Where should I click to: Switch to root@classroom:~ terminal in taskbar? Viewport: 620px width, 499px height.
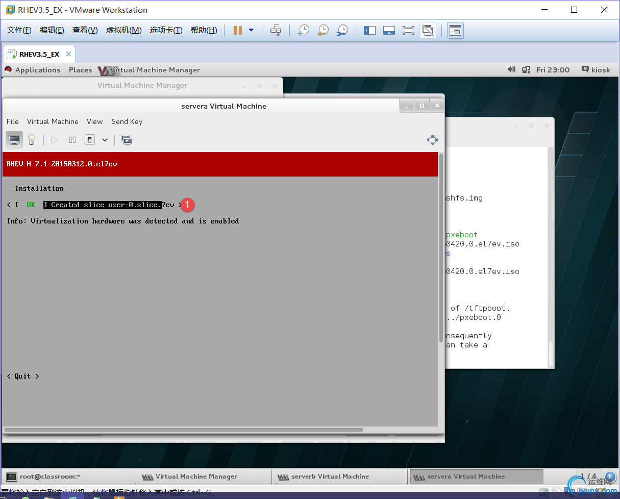coord(69,477)
